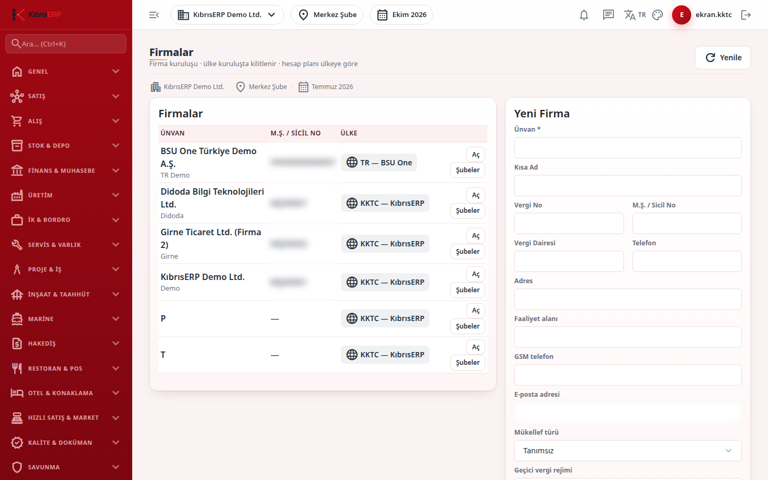The image size is (768, 480).
Task: Click the TR — BSU One country badge
Action: click(379, 163)
